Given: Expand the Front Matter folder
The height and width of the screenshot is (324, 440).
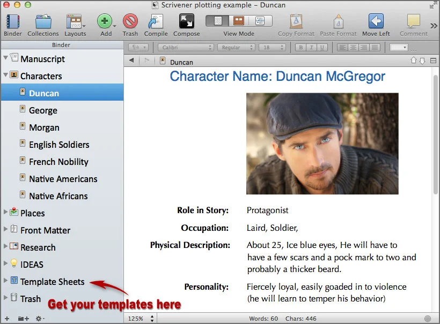Looking at the screenshot, I should [5, 229].
